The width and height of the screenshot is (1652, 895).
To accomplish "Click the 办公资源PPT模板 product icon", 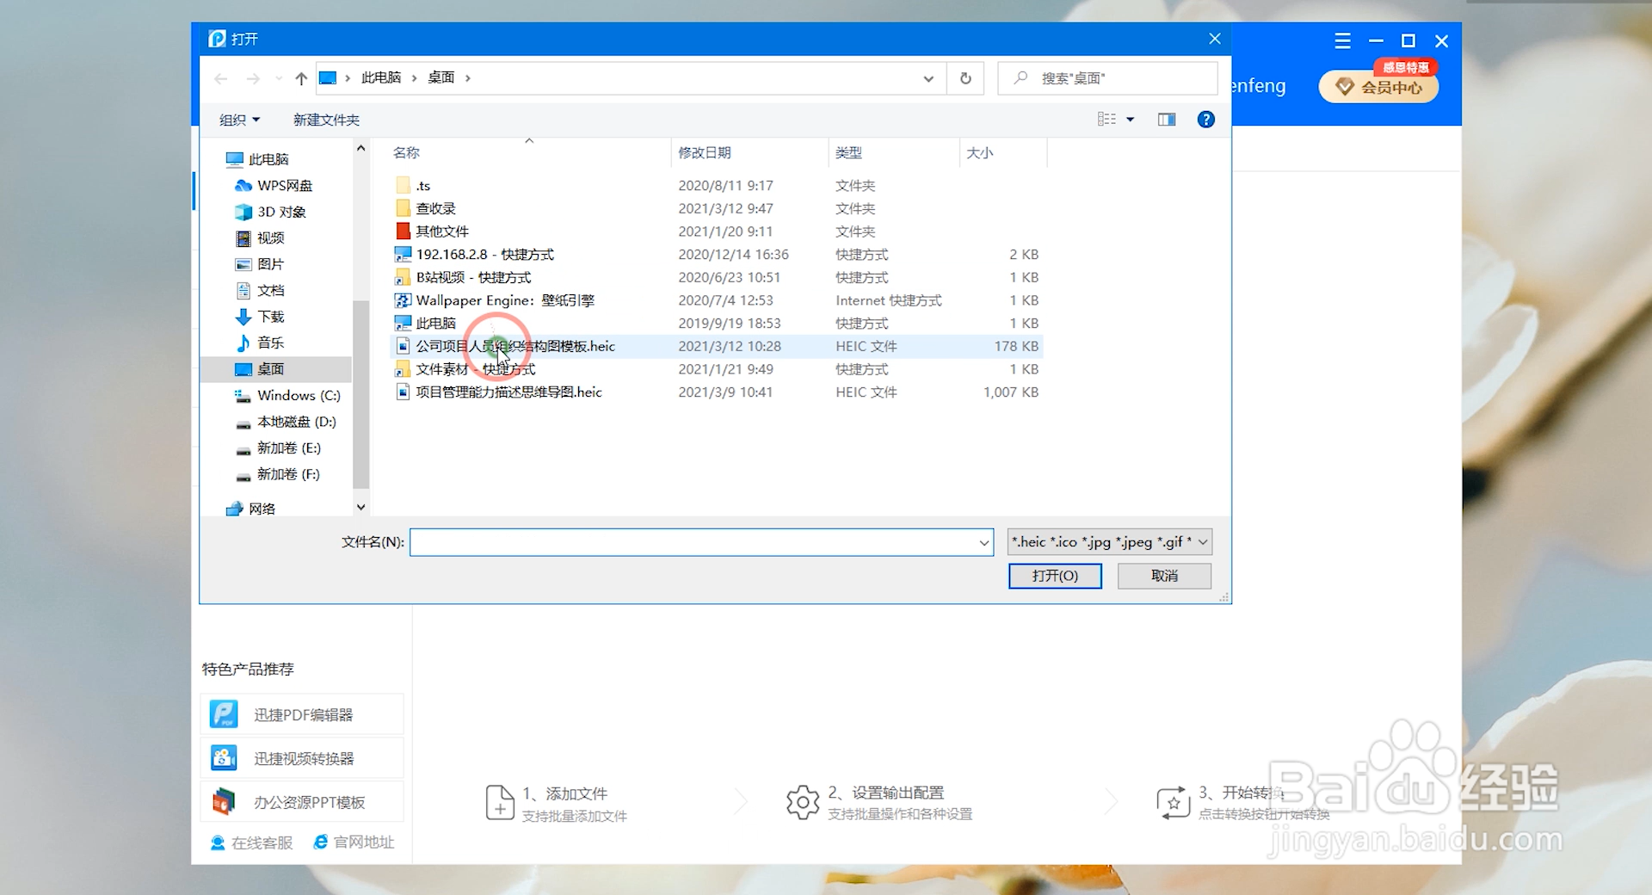I will click(224, 802).
